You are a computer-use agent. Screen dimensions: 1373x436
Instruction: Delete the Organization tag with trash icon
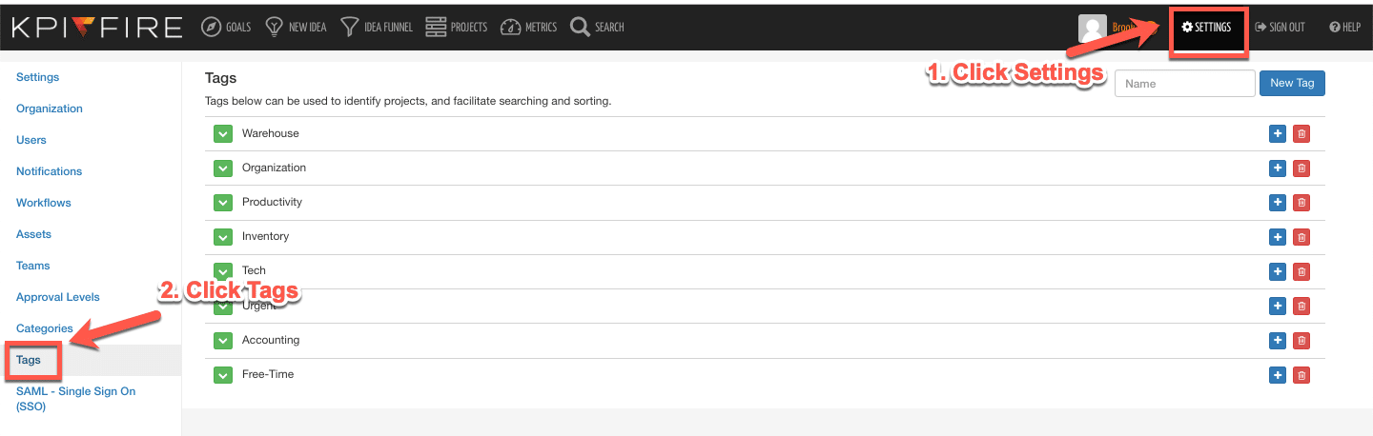tap(1301, 168)
